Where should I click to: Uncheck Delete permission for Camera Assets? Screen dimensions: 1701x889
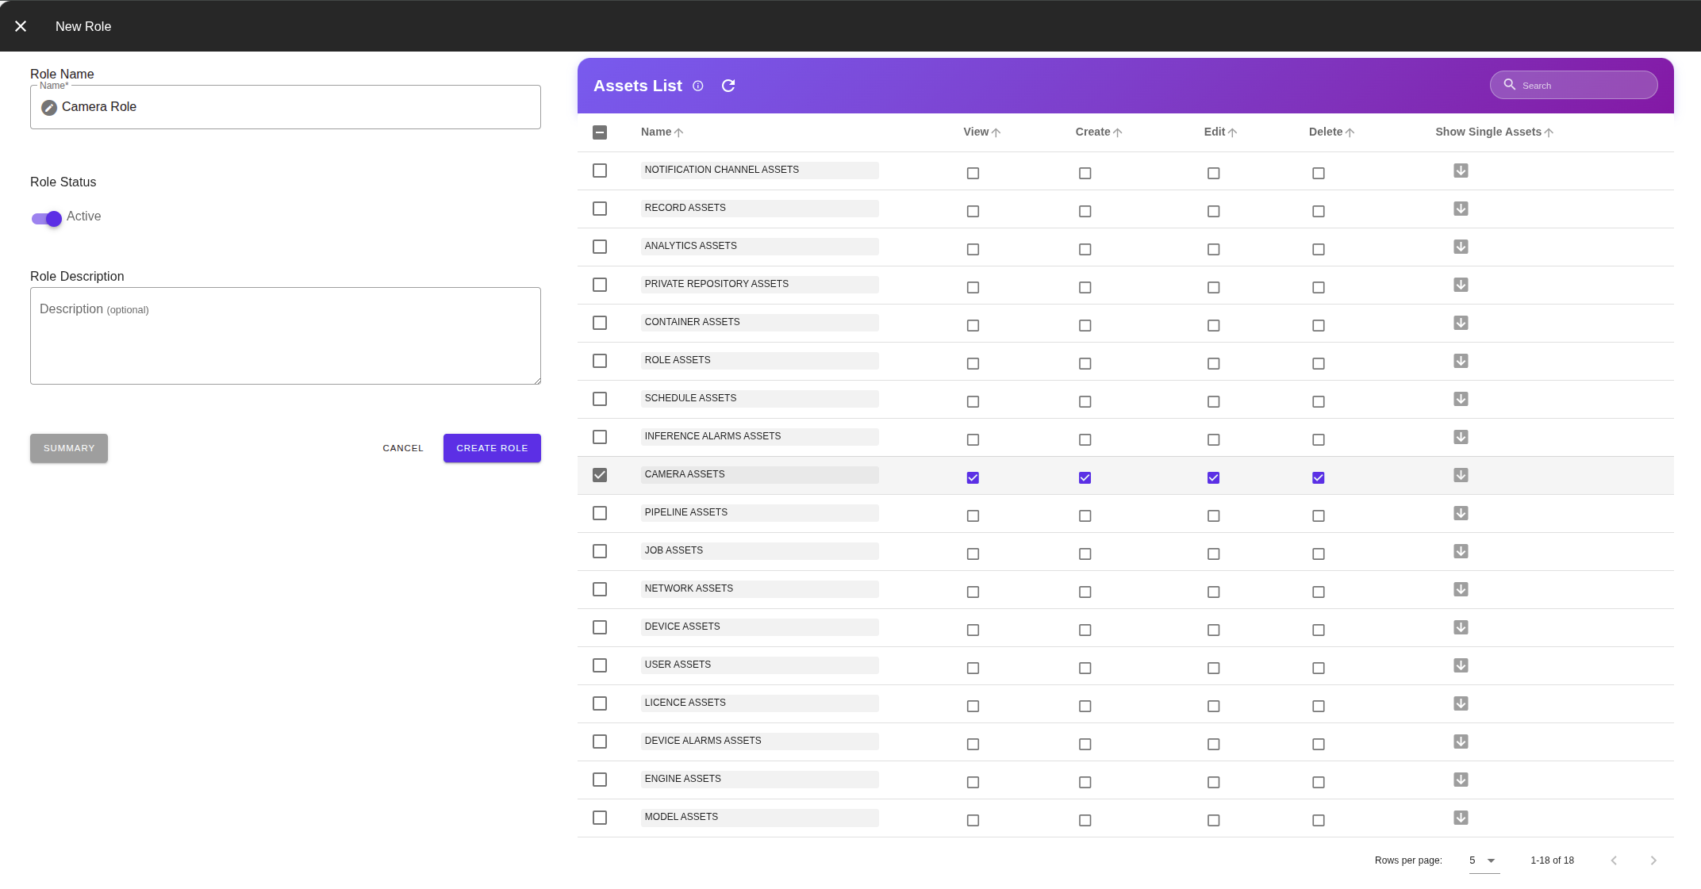[1318, 477]
